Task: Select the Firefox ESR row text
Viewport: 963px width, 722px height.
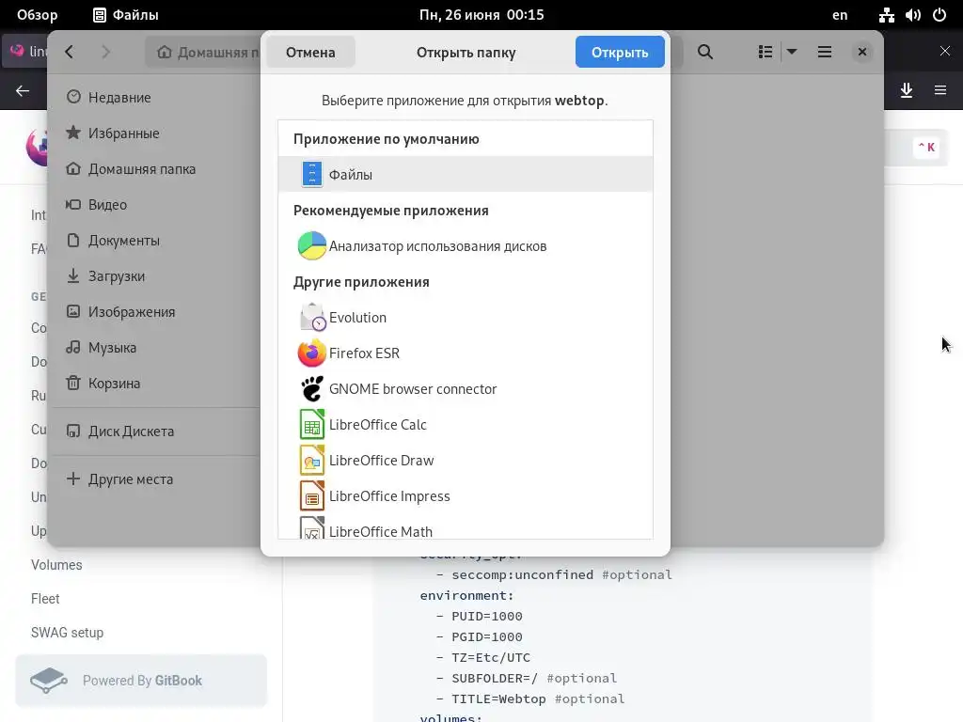Action: pos(364,353)
